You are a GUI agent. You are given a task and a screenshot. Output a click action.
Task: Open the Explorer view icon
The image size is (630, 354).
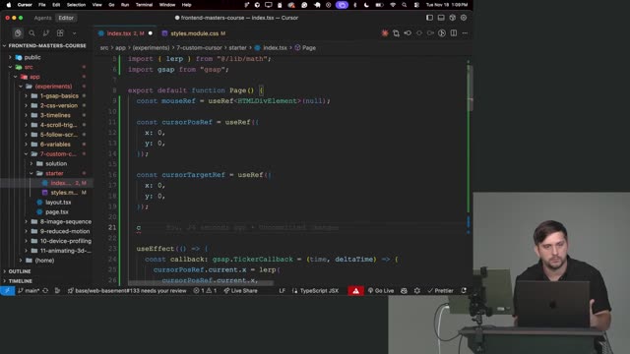click(x=18, y=33)
